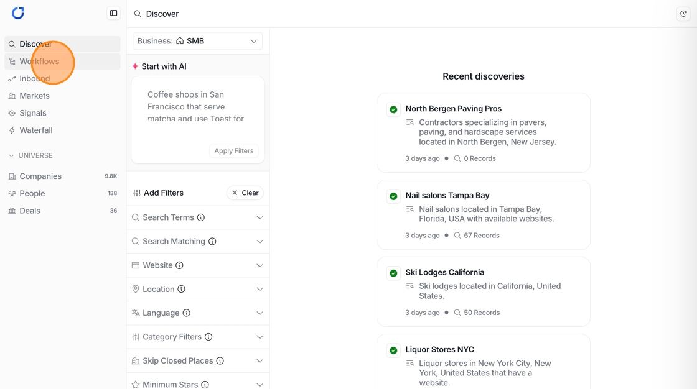Screen dimensions: 697x389
Task: Click info icon next to Language
Action: (x=187, y=313)
